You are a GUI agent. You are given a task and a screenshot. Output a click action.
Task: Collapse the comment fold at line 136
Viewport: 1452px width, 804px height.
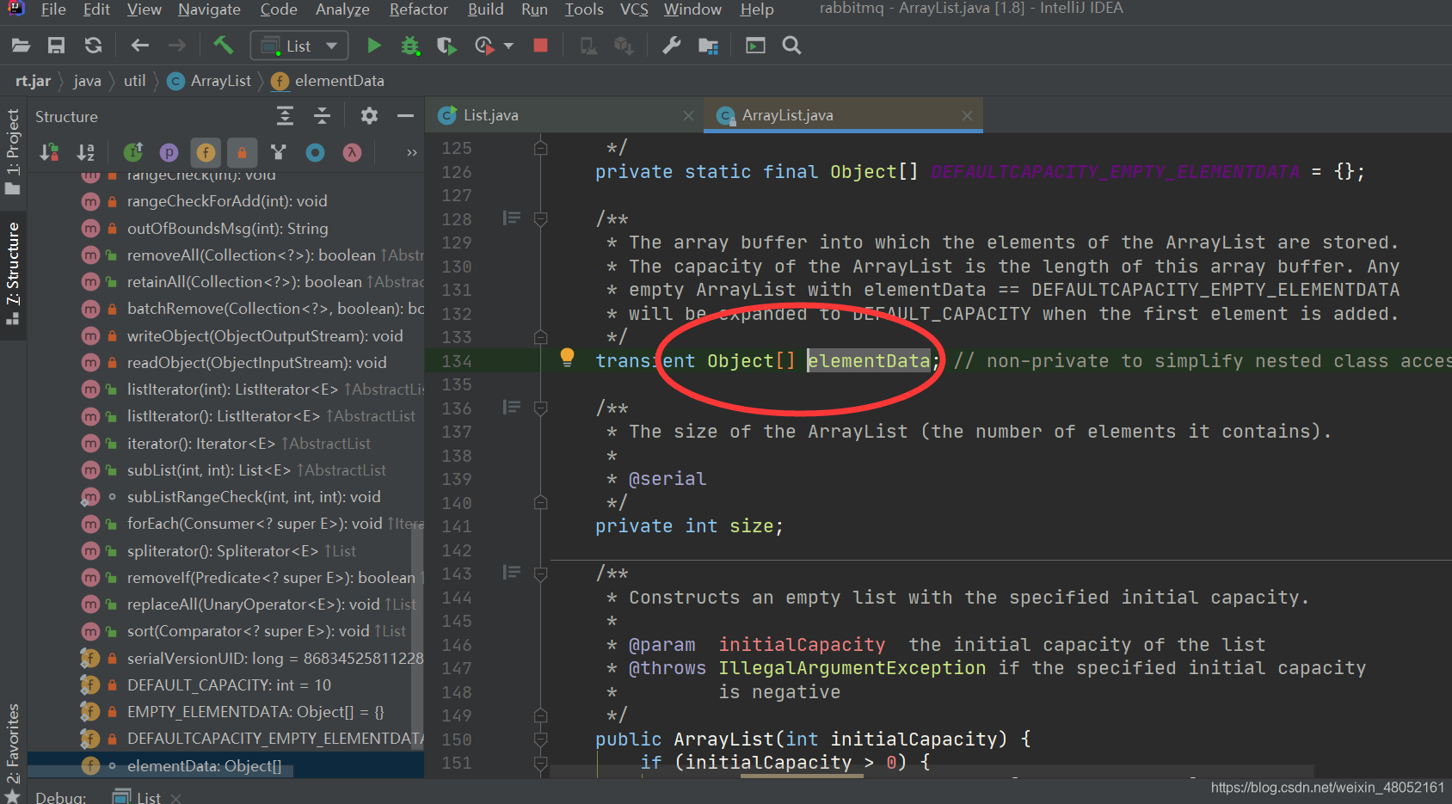540,408
